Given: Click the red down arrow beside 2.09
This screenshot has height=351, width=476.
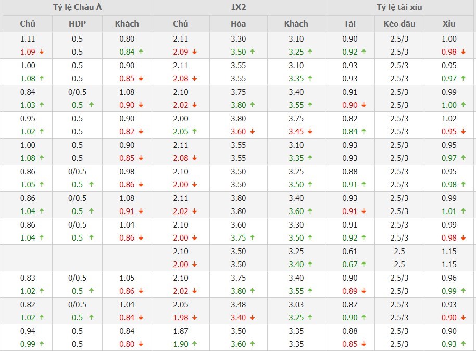Looking at the screenshot, I should tap(194, 52).
